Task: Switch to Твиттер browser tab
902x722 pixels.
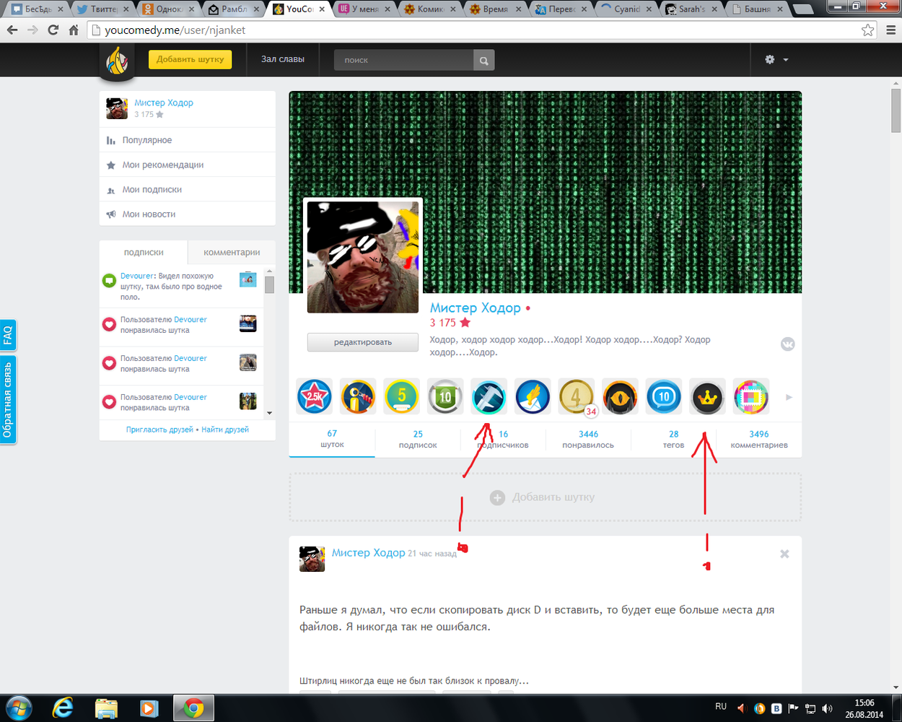Action: [103, 9]
